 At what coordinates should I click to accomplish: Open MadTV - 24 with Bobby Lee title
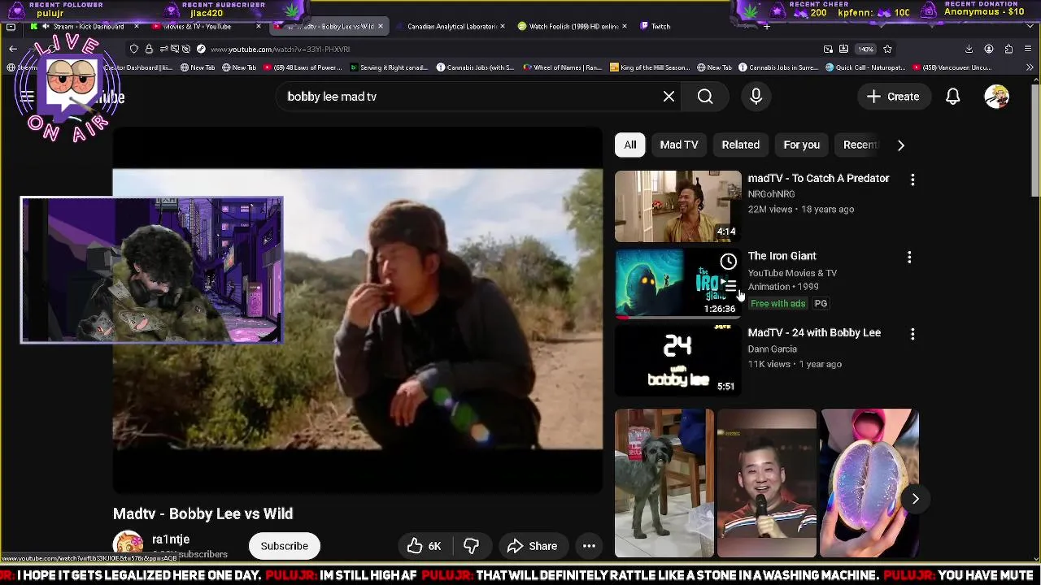(x=814, y=332)
